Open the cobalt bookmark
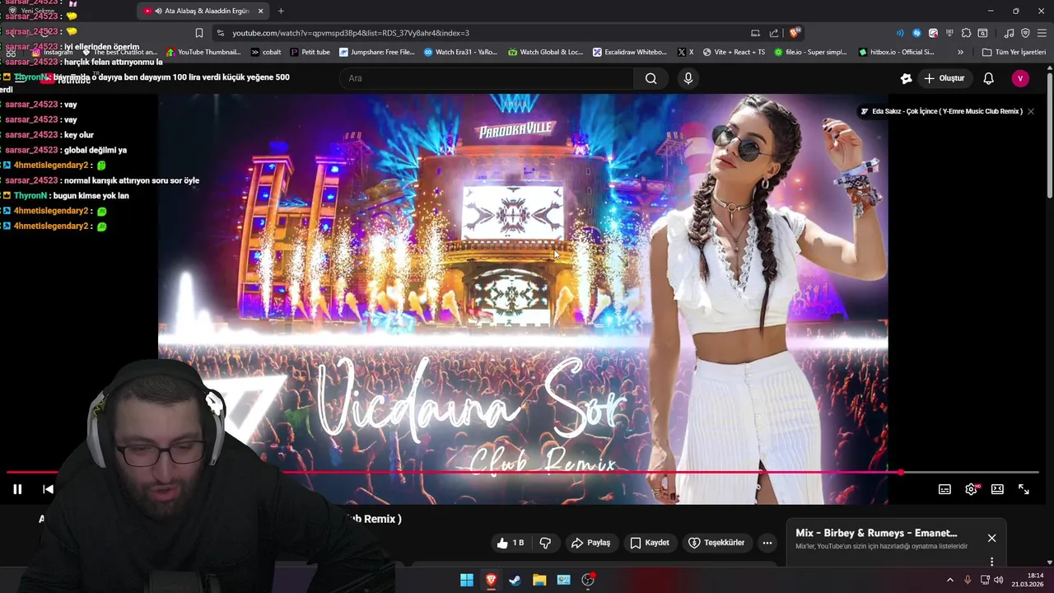1054x593 pixels. pos(266,52)
